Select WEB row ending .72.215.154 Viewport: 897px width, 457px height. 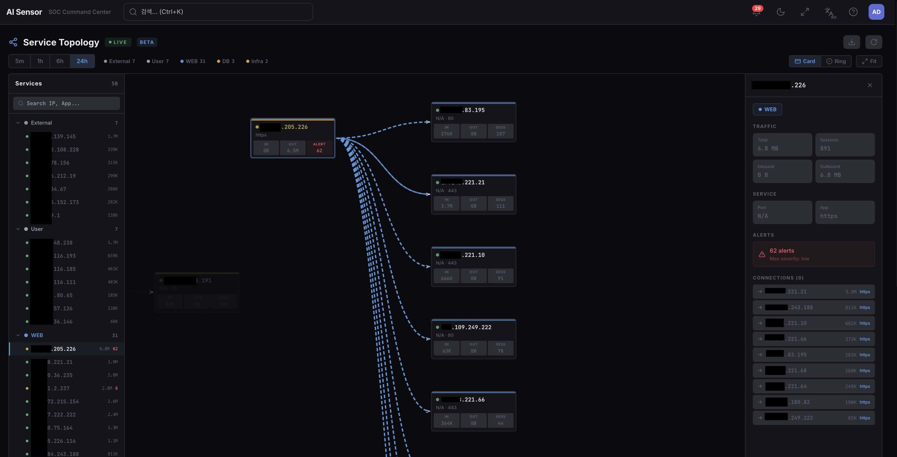coord(67,402)
